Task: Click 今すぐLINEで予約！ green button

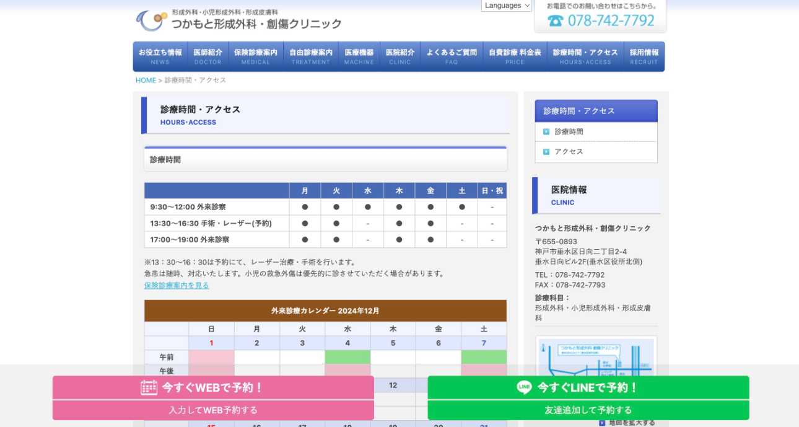Action: pos(588,388)
